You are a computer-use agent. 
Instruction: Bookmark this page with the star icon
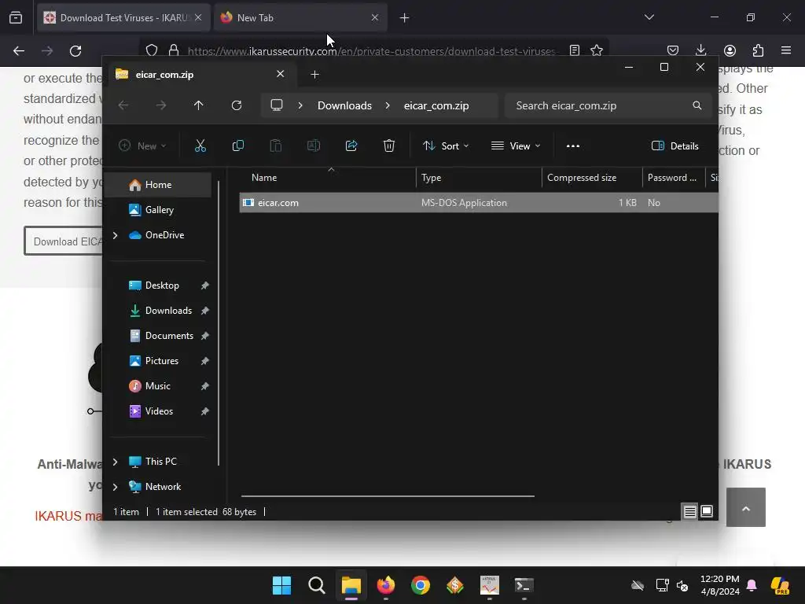pyautogui.click(x=597, y=50)
